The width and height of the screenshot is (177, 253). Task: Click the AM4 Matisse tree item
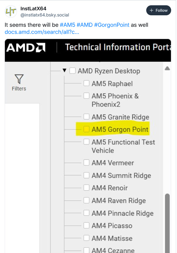pos(112,238)
